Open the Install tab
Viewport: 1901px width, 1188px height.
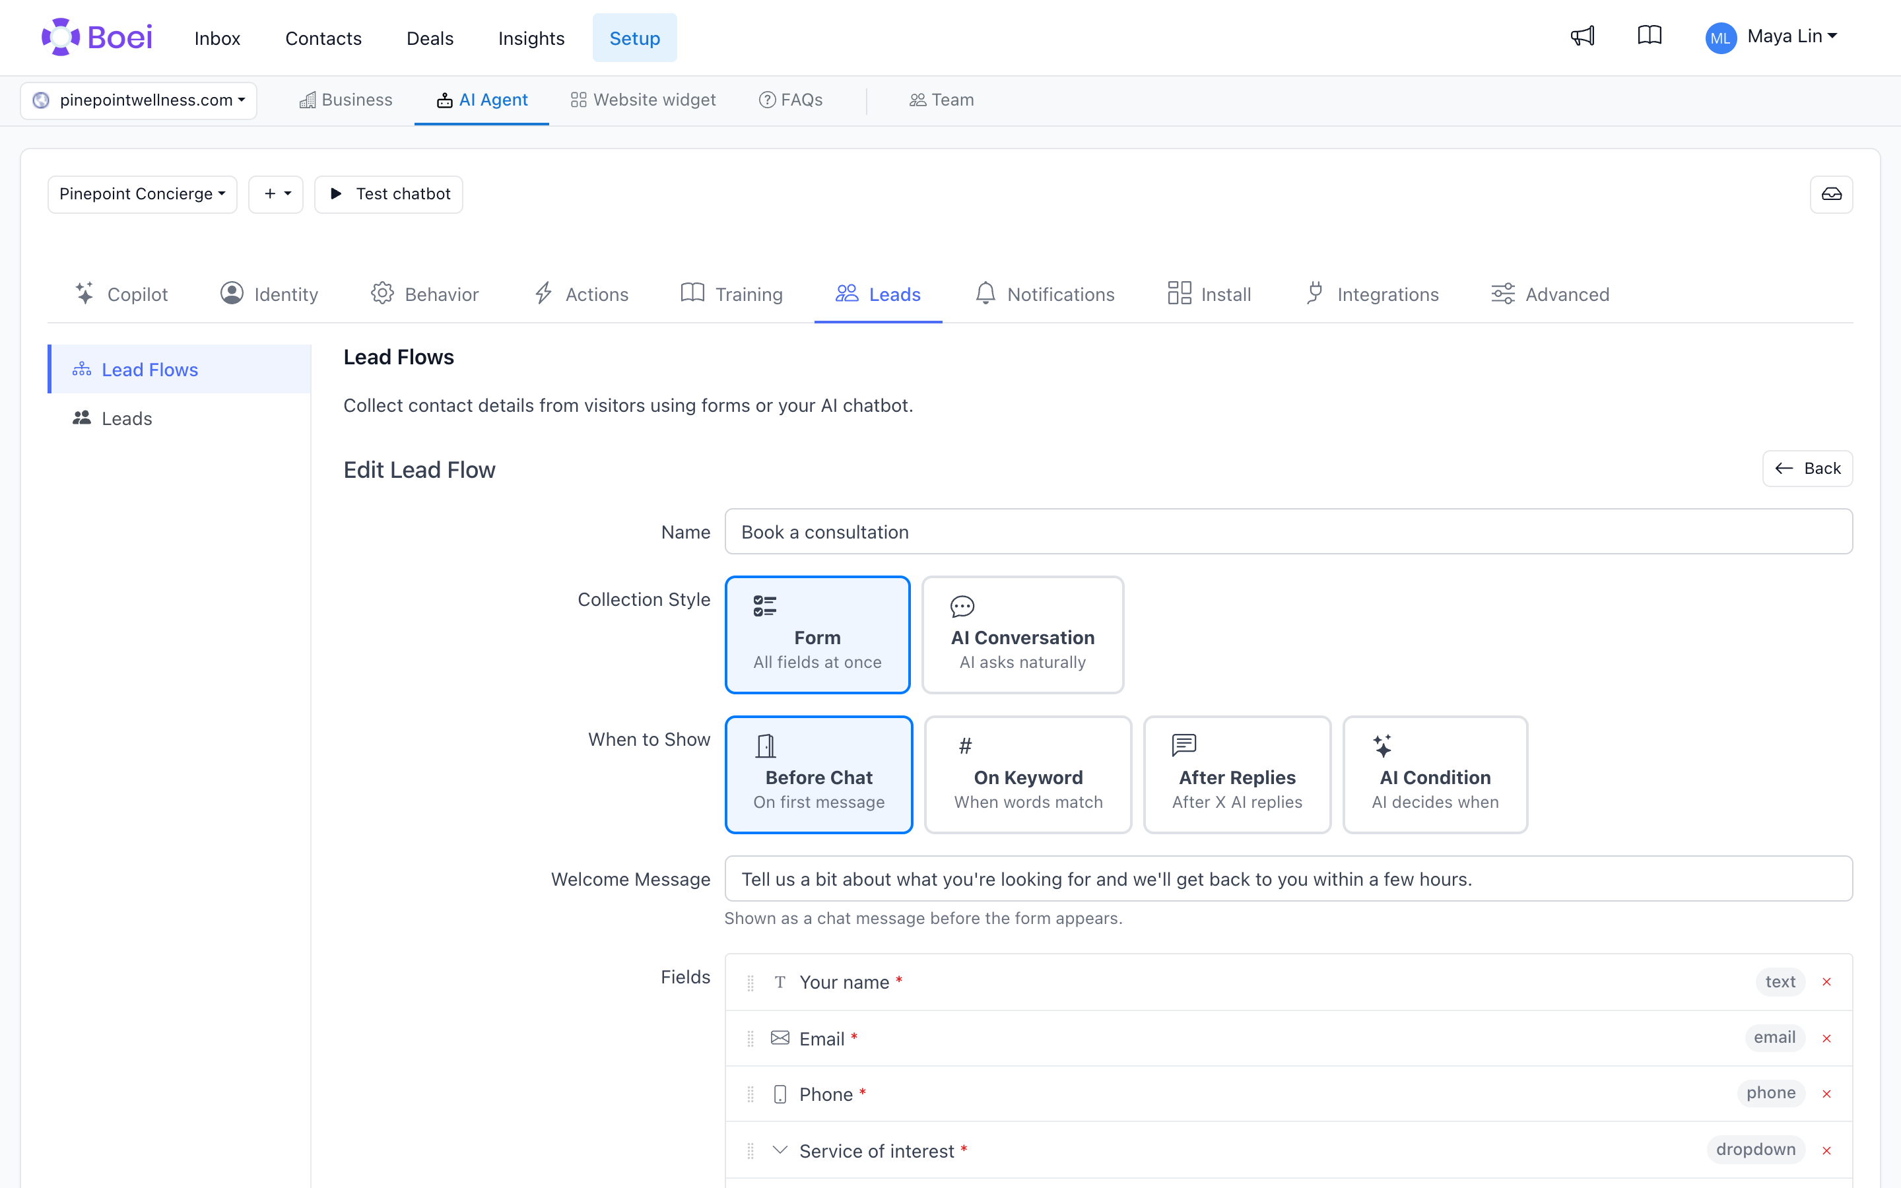pos(1209,294)
